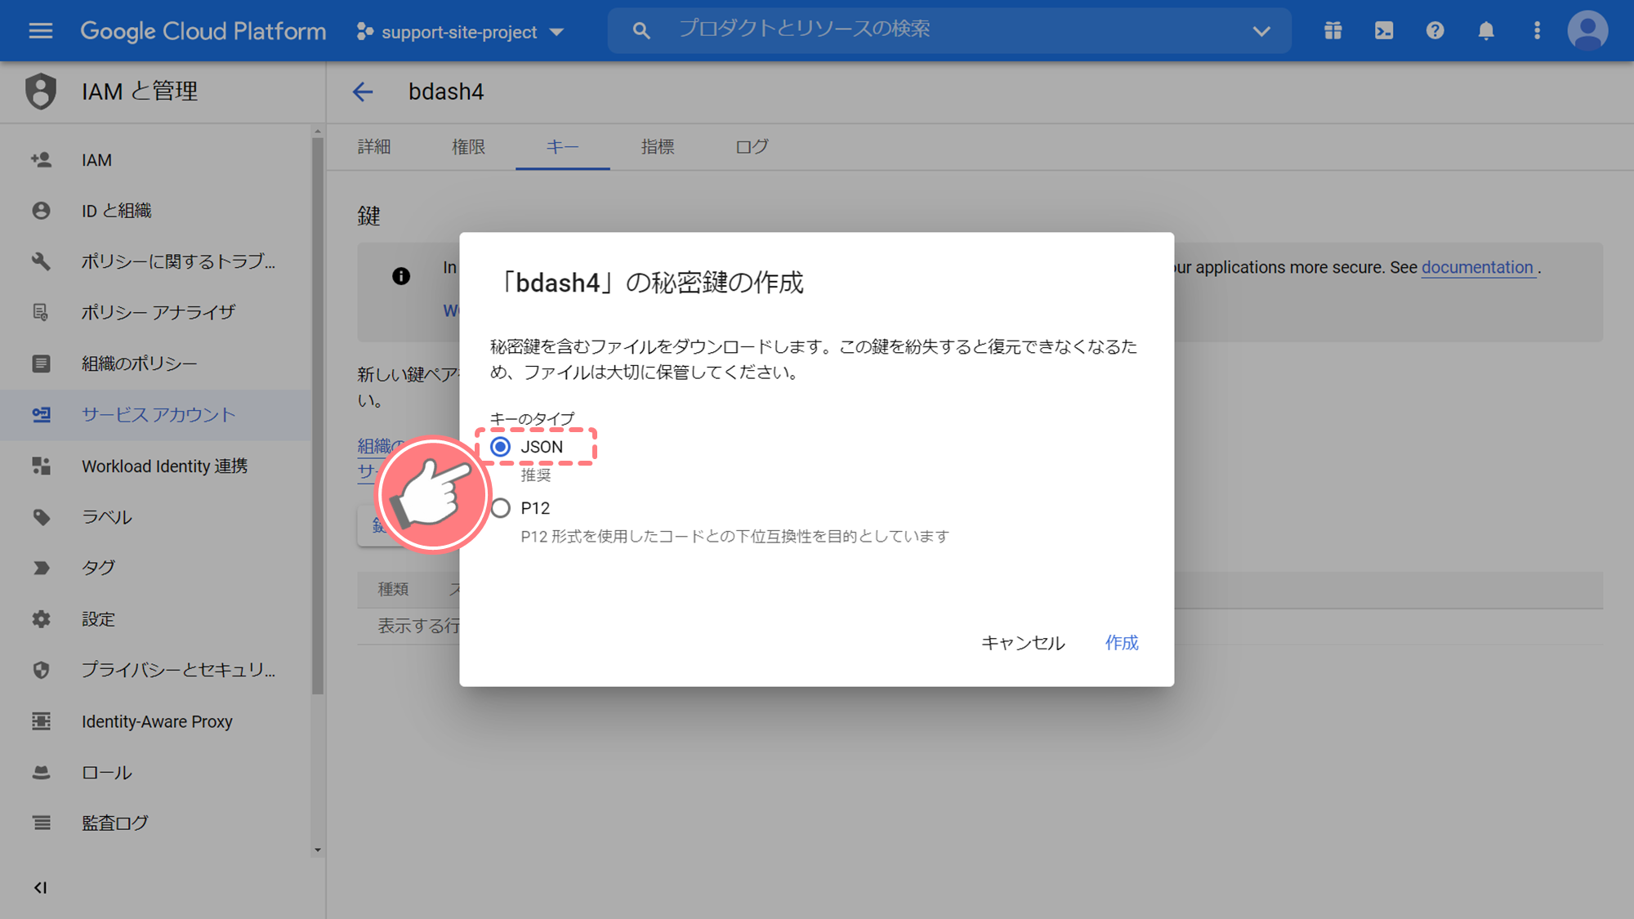The height and width of the screenshot is (919, 1634).
Task: Click the Google Cloud Platform logo
Action: (203, 31)
